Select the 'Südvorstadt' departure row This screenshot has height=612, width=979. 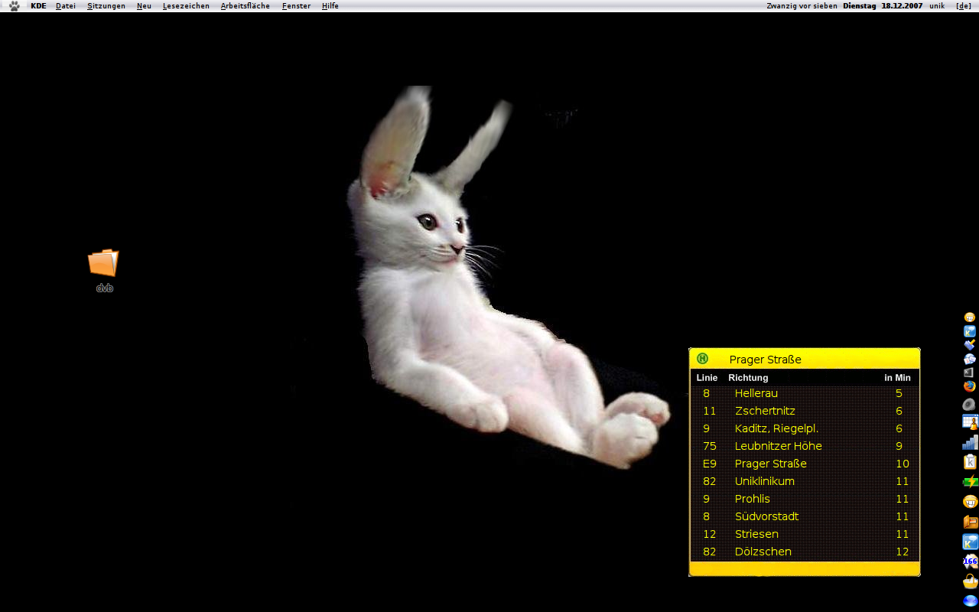805,516
